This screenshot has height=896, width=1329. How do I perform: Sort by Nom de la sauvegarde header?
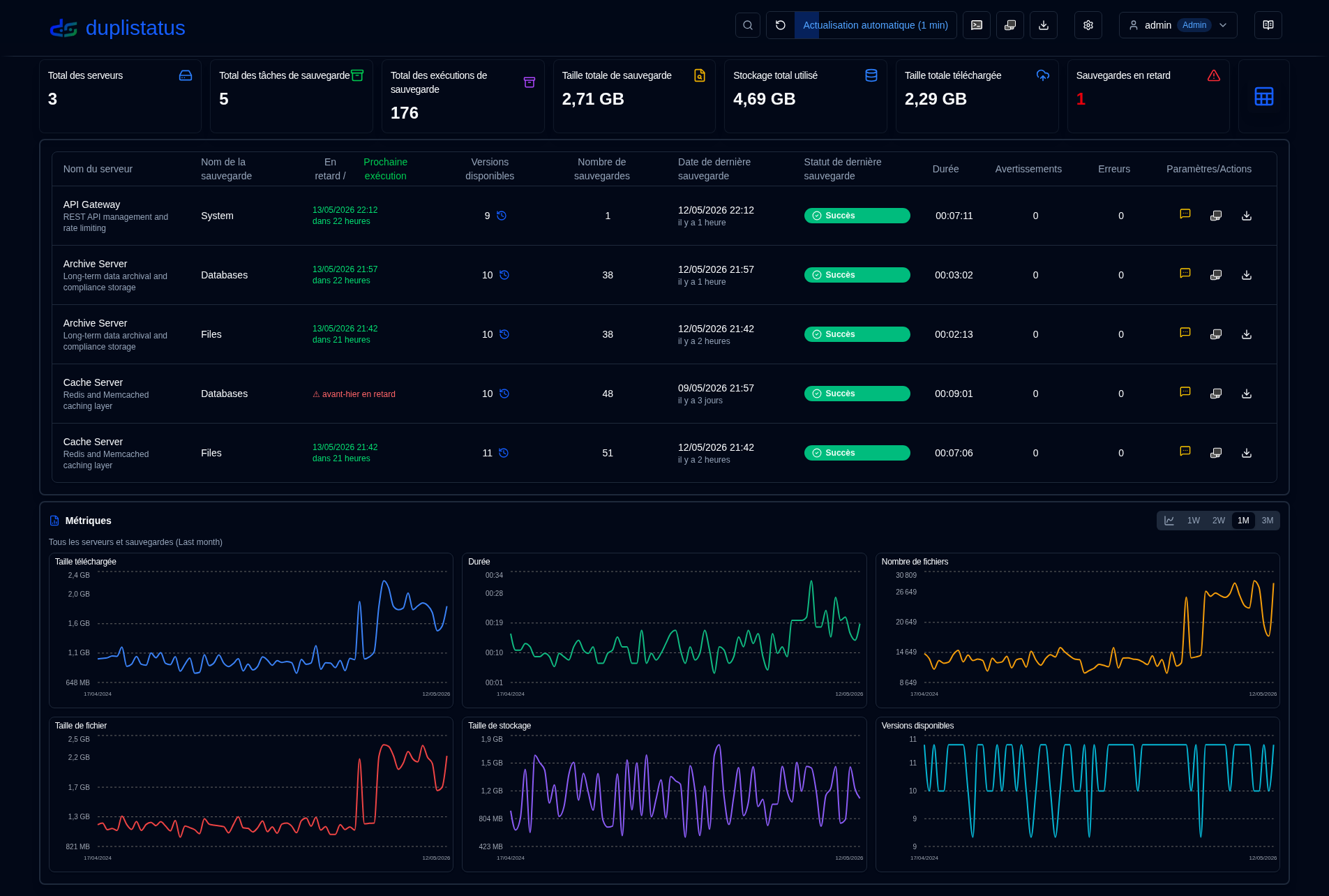tap(226, 169)
